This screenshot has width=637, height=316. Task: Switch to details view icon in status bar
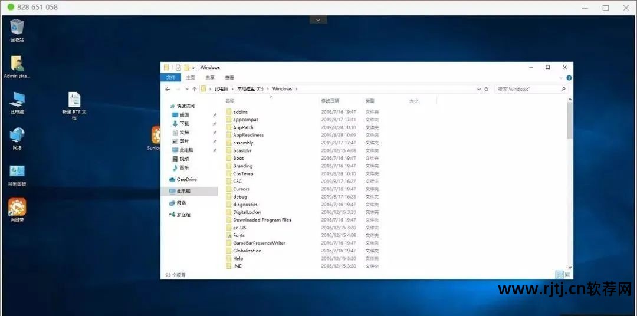point(558,275)
